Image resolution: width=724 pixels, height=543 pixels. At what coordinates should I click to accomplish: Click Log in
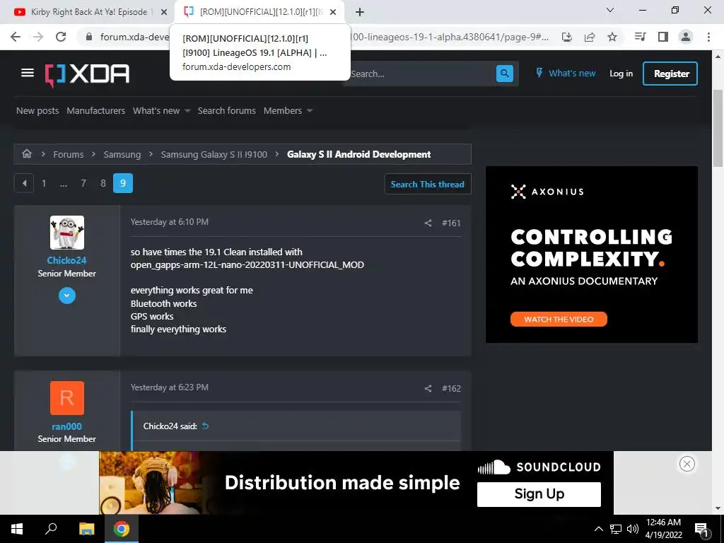pos(621,74)
